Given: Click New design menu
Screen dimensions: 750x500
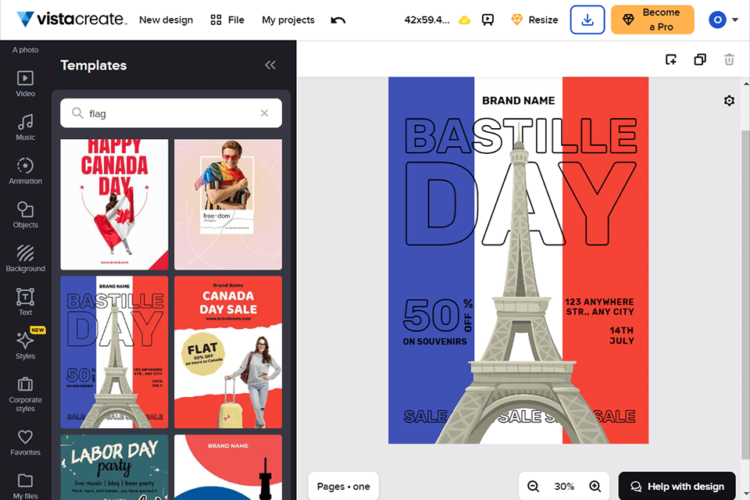Looking at the screenshot, I should [x=166, y=20].
